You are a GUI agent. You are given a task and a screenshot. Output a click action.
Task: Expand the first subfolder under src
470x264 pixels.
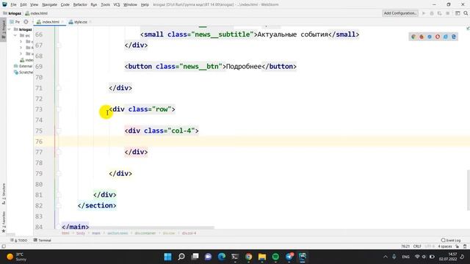[x=21, y=42]
